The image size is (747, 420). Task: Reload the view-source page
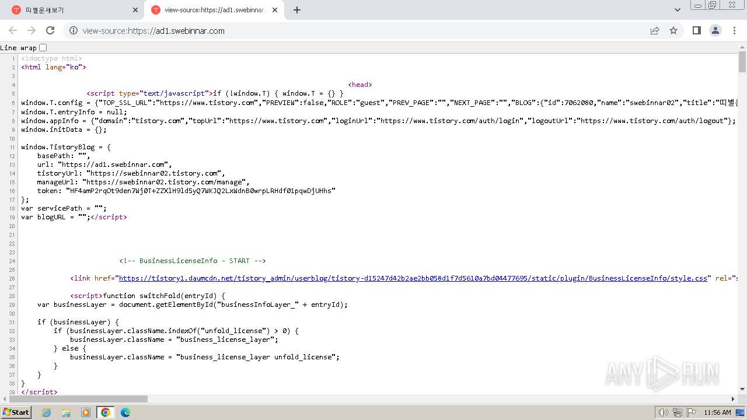(50, 31)
